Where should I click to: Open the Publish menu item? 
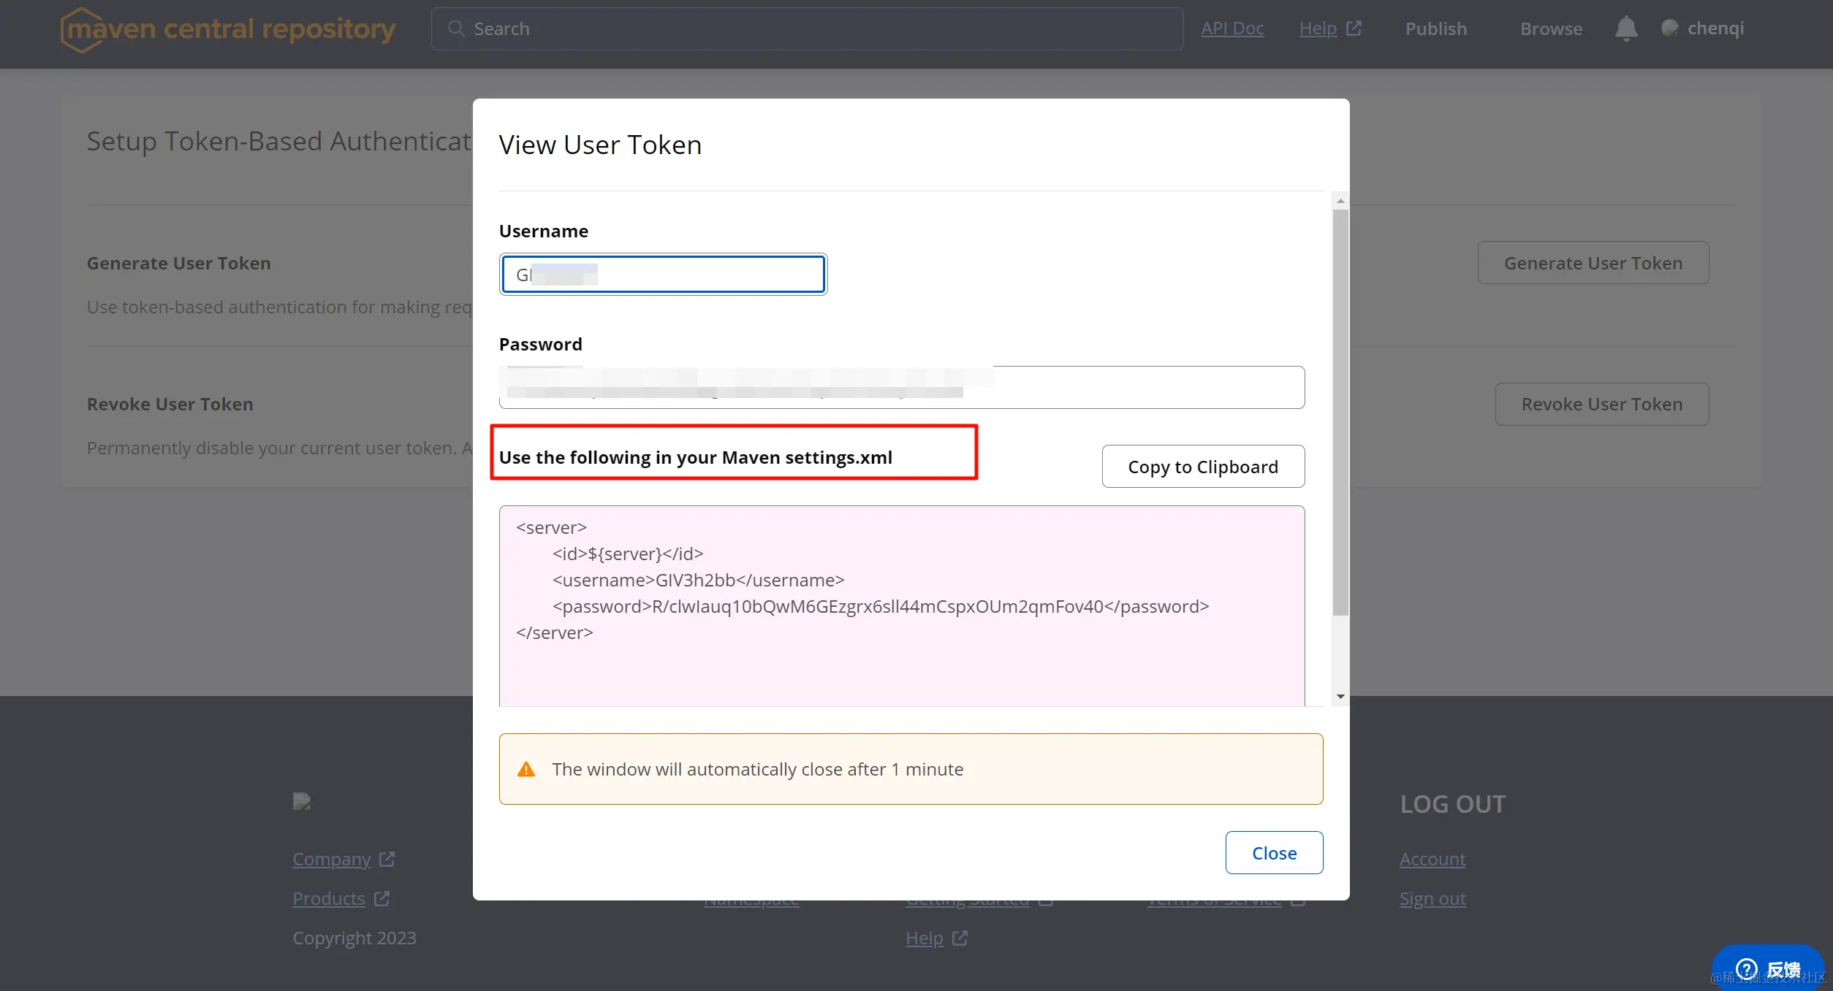1435,28
